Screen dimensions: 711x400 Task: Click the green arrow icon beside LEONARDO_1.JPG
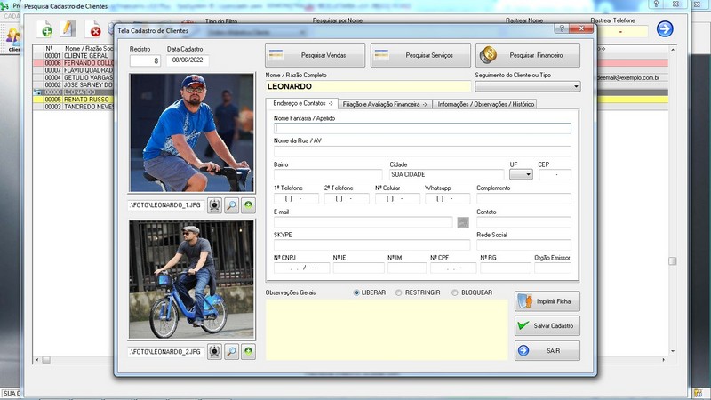coord(248,205)
